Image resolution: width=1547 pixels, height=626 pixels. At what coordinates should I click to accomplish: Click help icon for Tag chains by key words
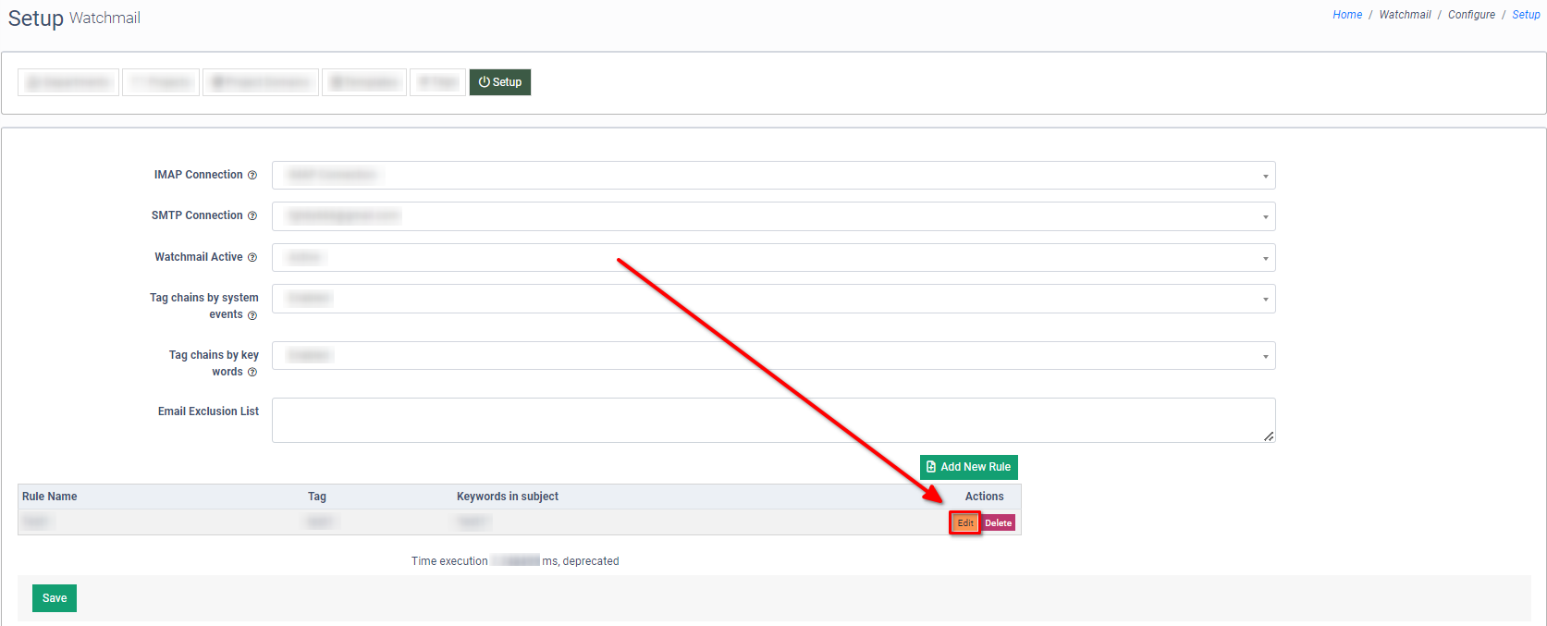tap(252, 373)
